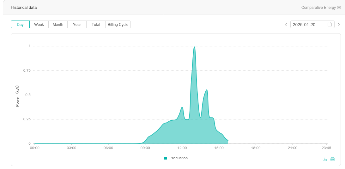Click the 2025-01-20 date field
The image size is (345, 169).
[308, 25]
